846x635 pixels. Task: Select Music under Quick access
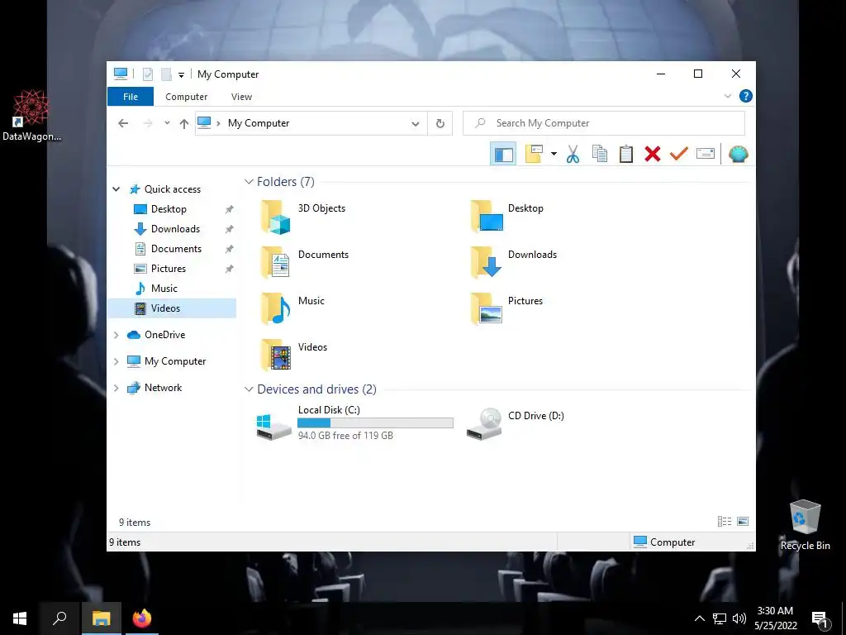pos(164,289)
